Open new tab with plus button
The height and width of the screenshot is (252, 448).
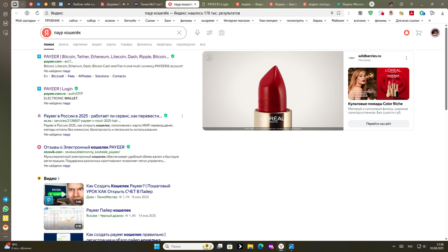pyautogui.click(x=372, y=4)
